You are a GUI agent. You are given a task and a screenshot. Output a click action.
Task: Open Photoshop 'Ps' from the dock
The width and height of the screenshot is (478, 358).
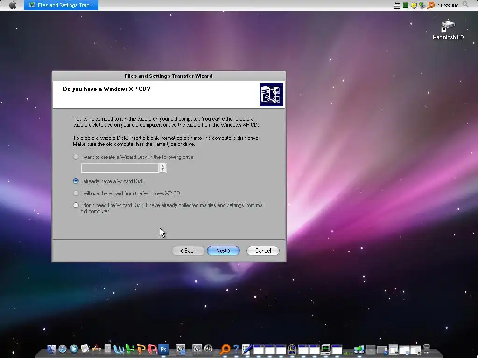(x=164, y=349)
